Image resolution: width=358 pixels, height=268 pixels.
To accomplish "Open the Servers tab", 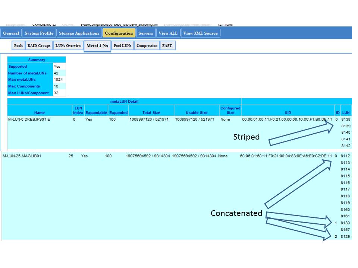I will 146,33.
